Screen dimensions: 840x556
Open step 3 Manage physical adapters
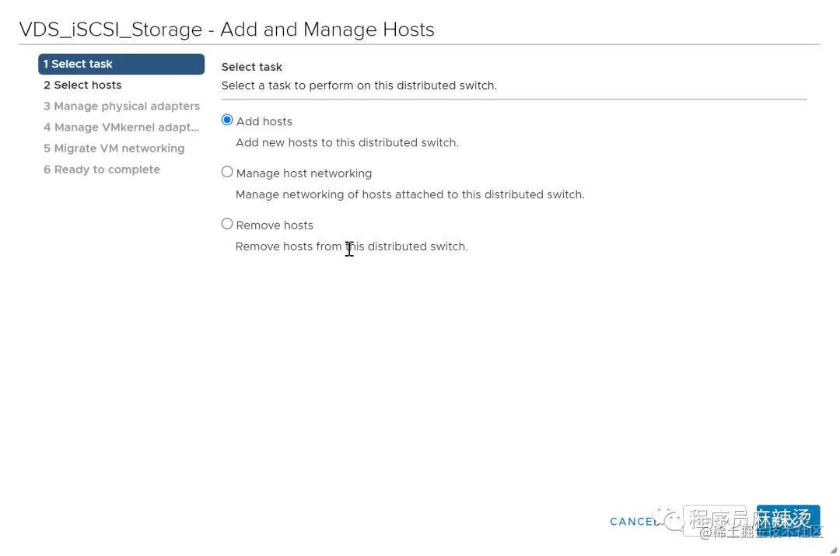coord(121,106)
